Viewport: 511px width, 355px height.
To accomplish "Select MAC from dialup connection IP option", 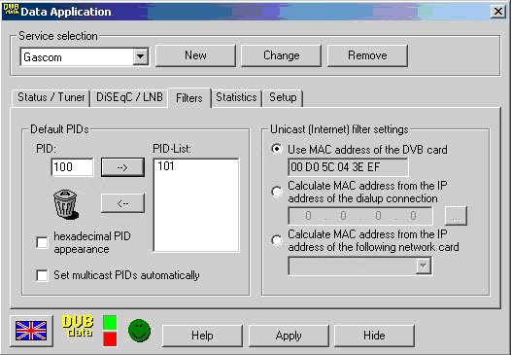I will [x=277, y=192].
